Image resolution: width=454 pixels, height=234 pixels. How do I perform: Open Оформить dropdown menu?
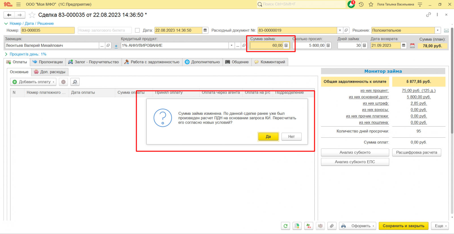tap(358, 226)
